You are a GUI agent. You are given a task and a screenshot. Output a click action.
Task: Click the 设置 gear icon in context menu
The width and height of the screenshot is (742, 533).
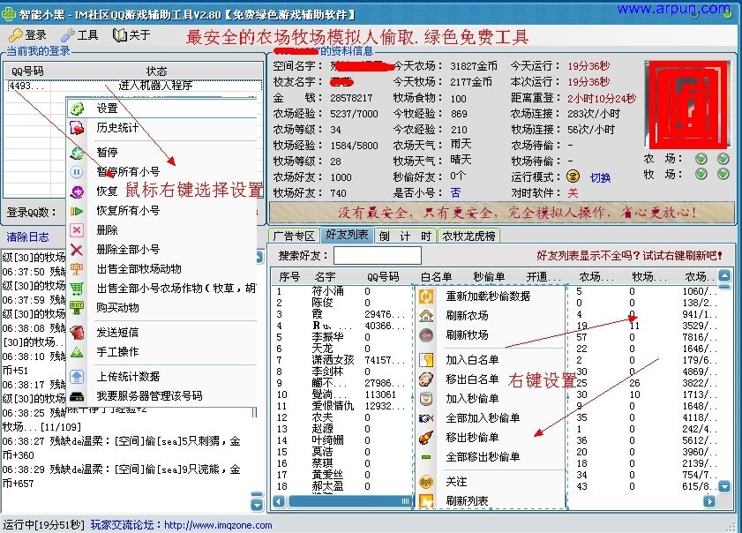click(77, 109)
